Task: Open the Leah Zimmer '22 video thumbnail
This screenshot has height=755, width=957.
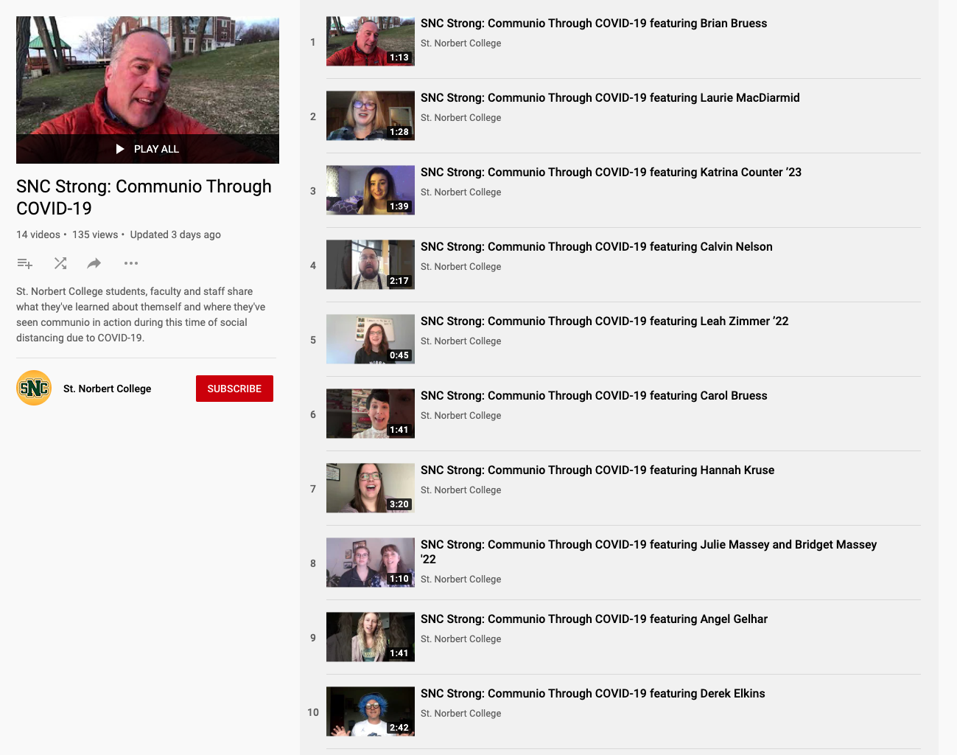Action: (x=371, y=339)
